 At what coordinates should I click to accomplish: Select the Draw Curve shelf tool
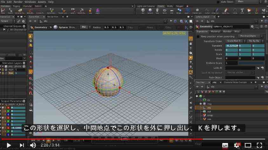tap(216, 10)
